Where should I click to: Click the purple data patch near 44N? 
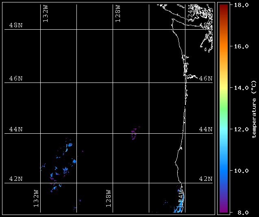135,133
